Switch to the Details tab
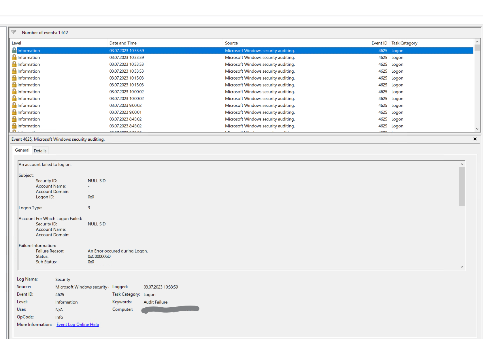The image size is (483, 339). click(x=40, y=150)
